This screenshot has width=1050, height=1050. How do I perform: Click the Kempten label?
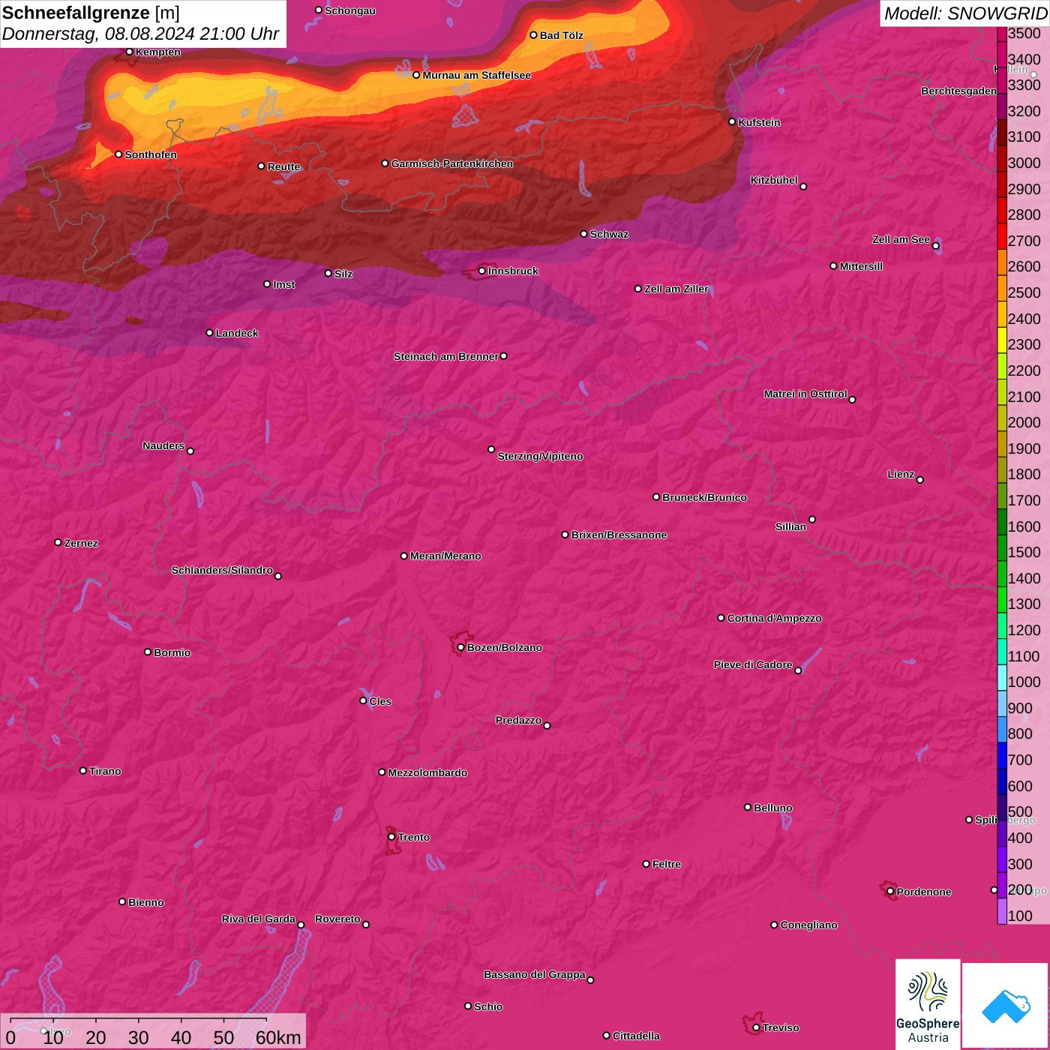(158, 52)
